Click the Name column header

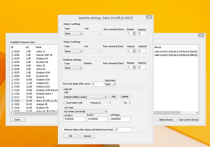coord(38,47)
